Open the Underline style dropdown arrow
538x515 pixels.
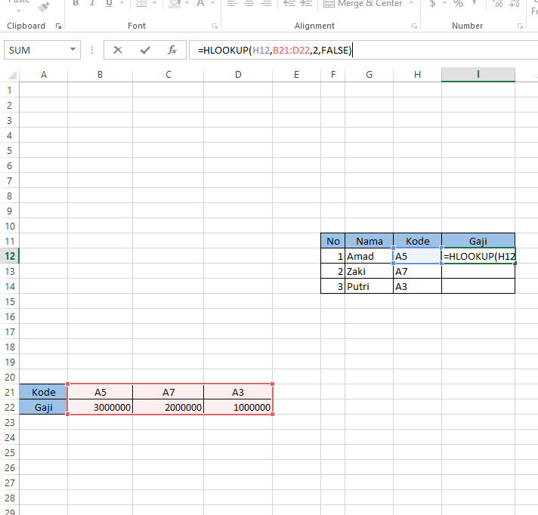point(122,3)
